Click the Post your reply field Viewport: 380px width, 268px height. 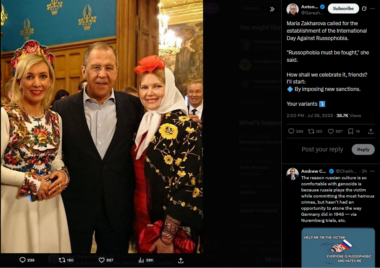click(322, 149)
